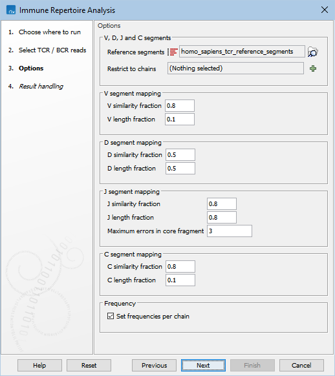Edit Maximum errors in core fragment field
This screenshot has width=335, height=376.
230,231
